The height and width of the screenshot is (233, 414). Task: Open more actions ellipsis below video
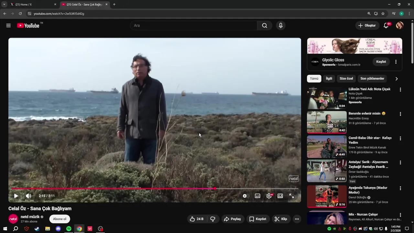click(x=297, y=219)
